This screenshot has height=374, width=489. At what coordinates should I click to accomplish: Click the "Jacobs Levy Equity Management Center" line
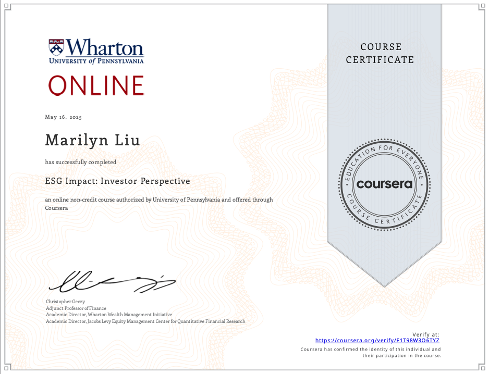(145, 321)
